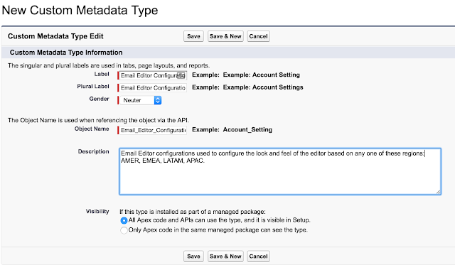The width and height of the screenshot is (455, 265).
Task: Click the top Save button
Action: point(193,36)
